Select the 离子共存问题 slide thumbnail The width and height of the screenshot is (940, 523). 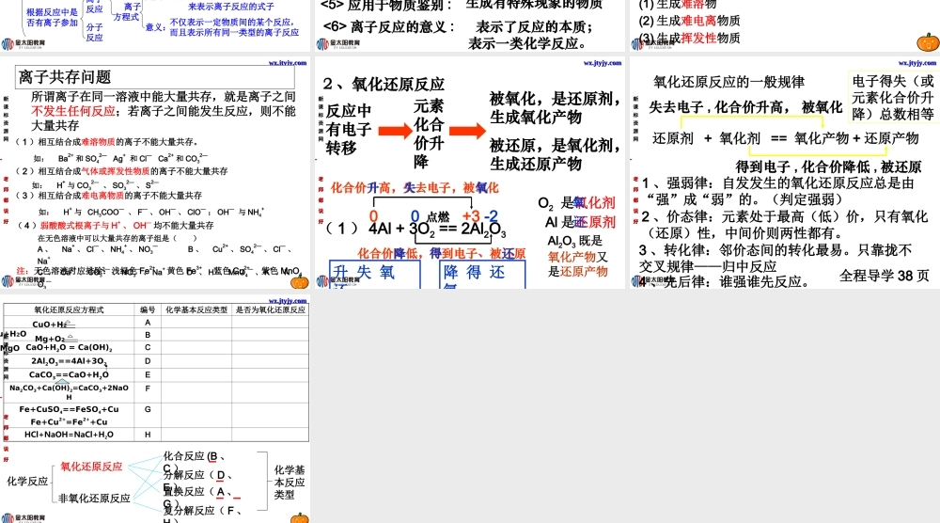point(155,173)
